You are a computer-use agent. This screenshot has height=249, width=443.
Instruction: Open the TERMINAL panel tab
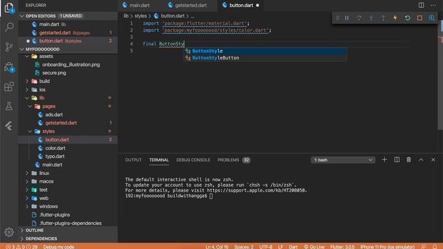pos(159,160)
